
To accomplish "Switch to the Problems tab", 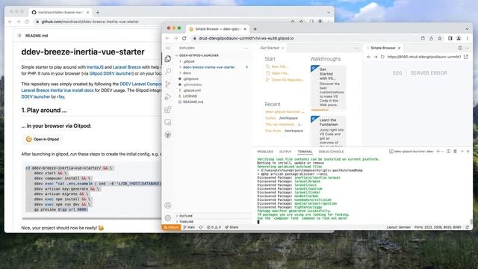I will (265, 152).
